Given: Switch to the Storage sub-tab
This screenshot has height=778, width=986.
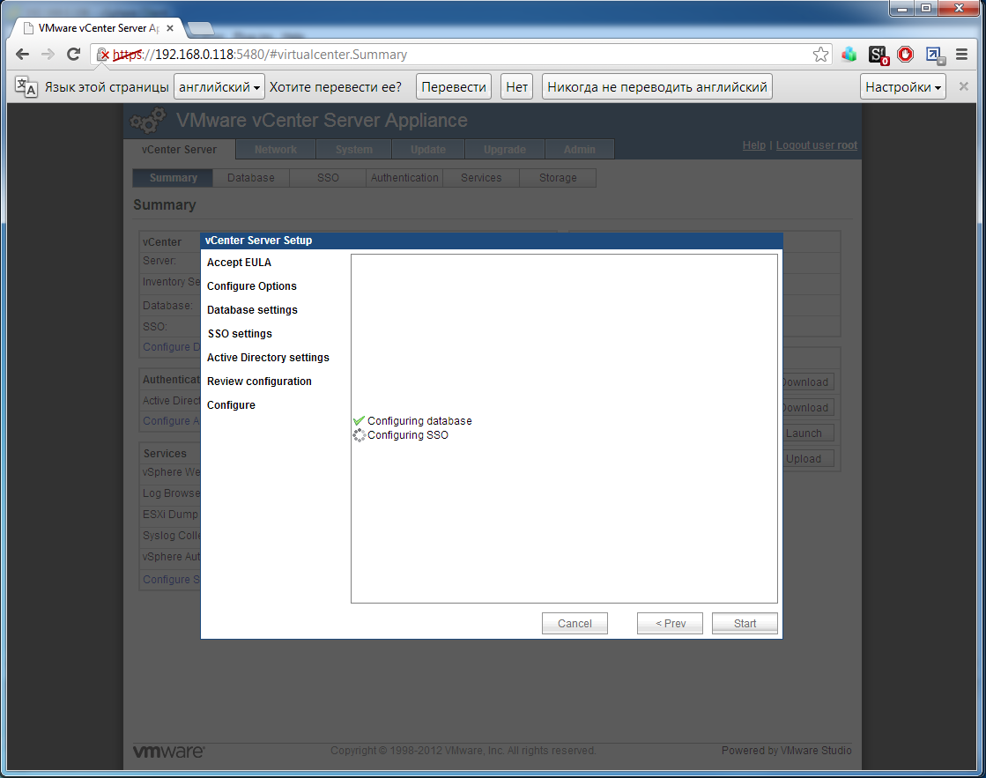Looking at the screenshot, I should coord(558,178).
